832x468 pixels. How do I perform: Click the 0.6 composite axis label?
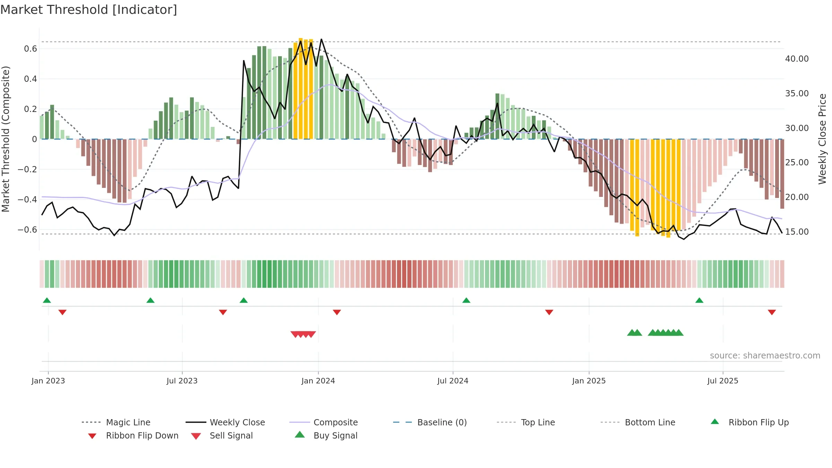click(x=31, y=49)
